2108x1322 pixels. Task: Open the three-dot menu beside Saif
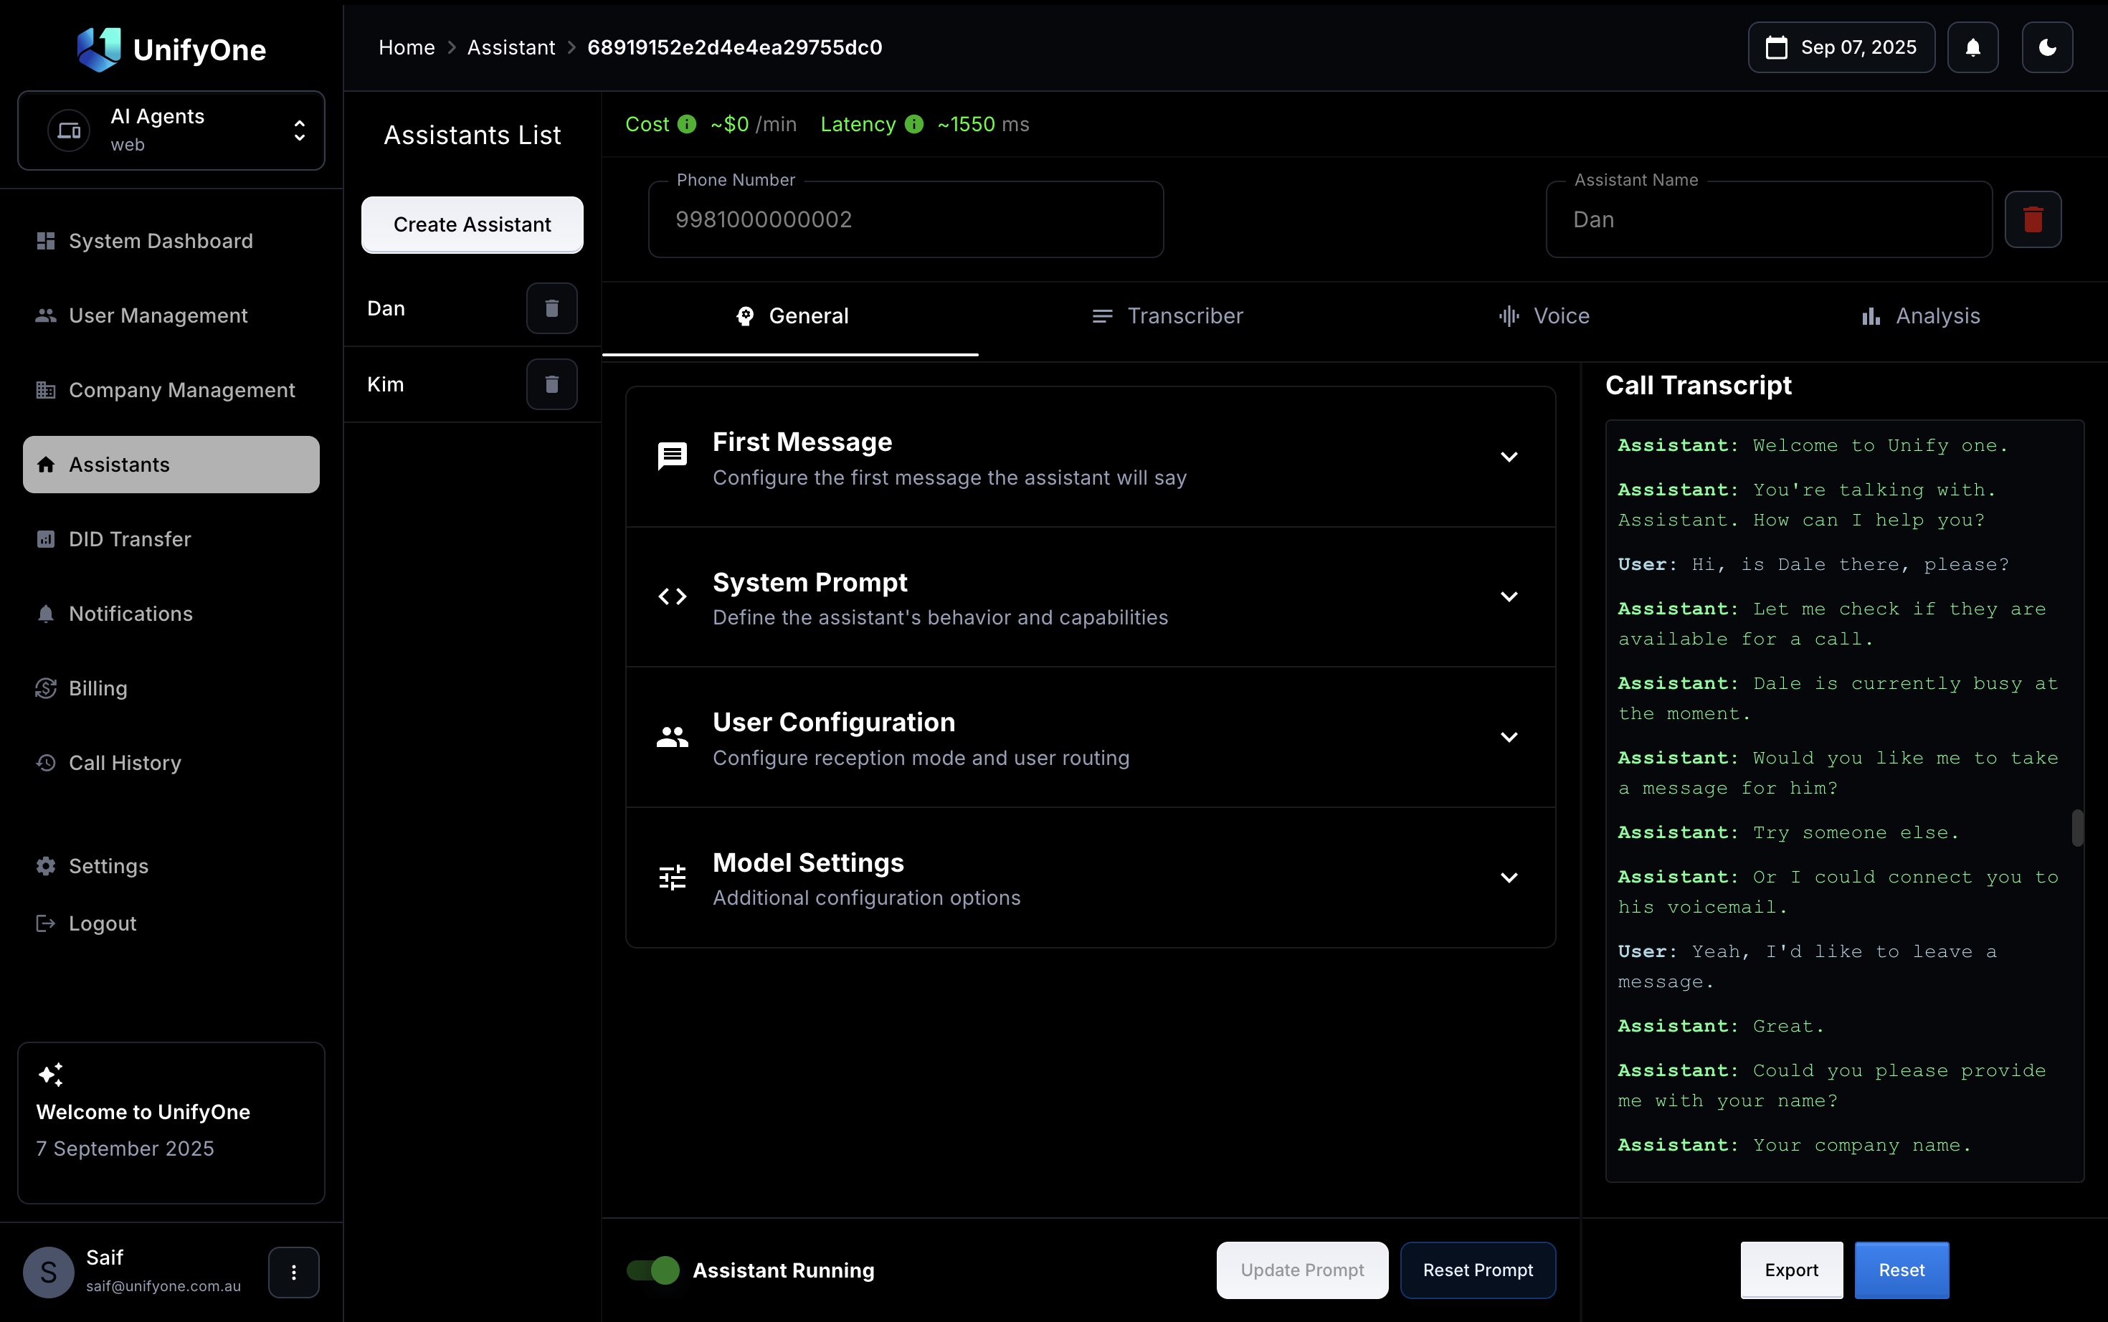click(x=294, y=1272)
